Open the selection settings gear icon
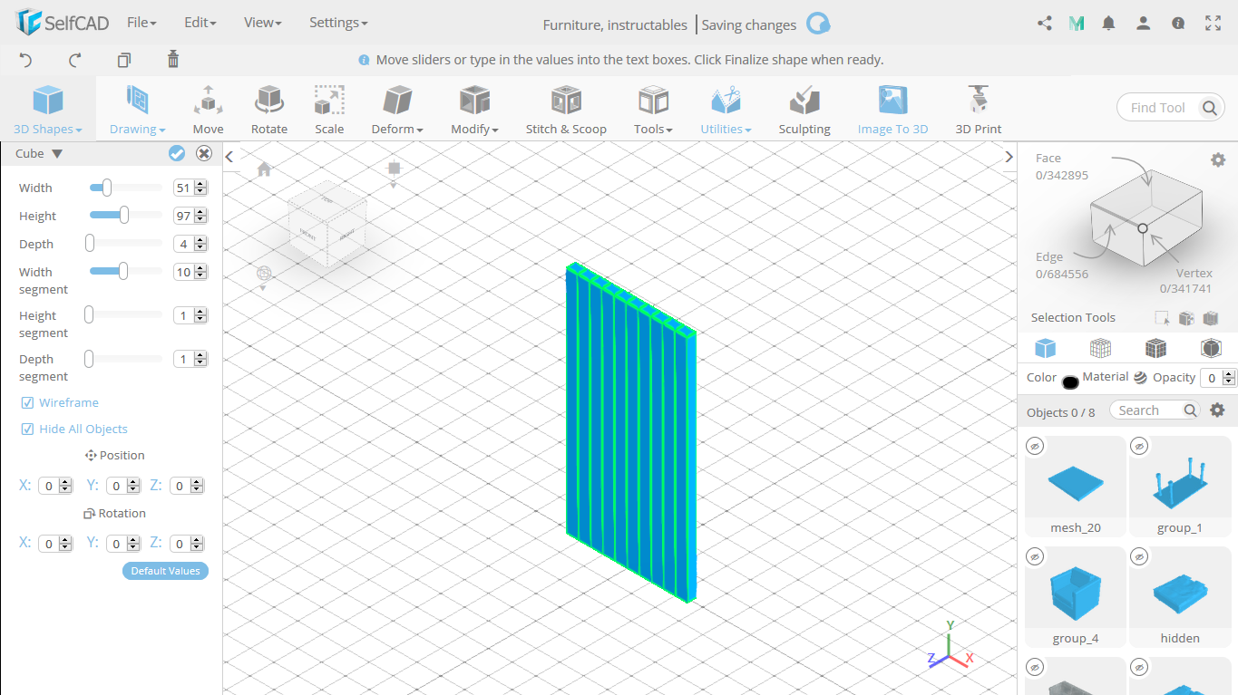The height and width of the screenshot is (695, 1238). (x=1218, y=159)
